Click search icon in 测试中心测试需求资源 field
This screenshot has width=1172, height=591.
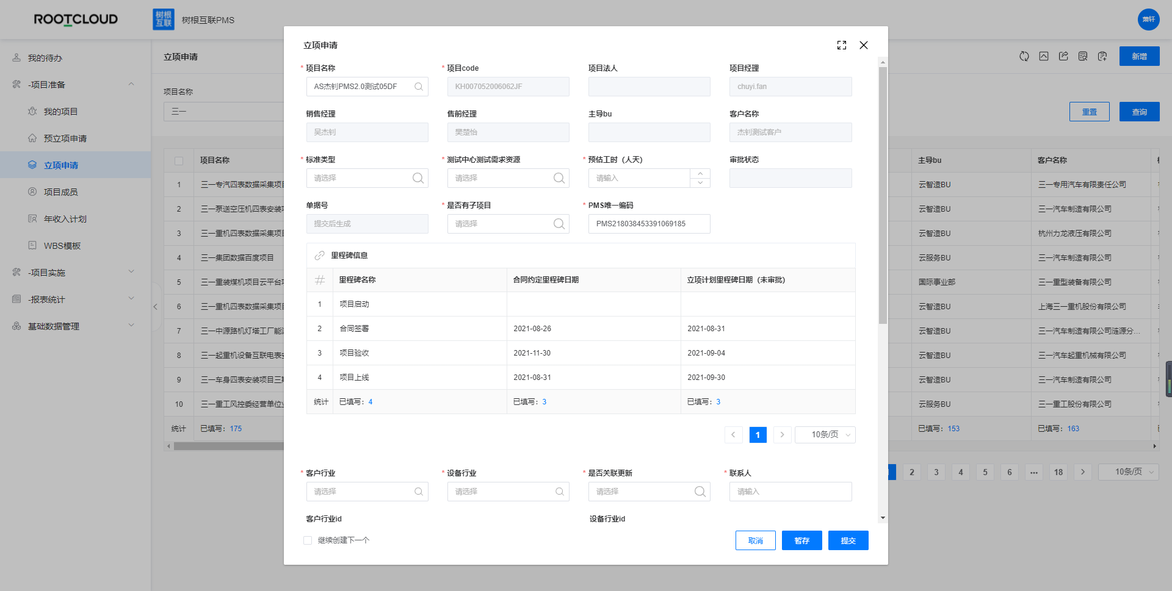[x=559, y=178]
